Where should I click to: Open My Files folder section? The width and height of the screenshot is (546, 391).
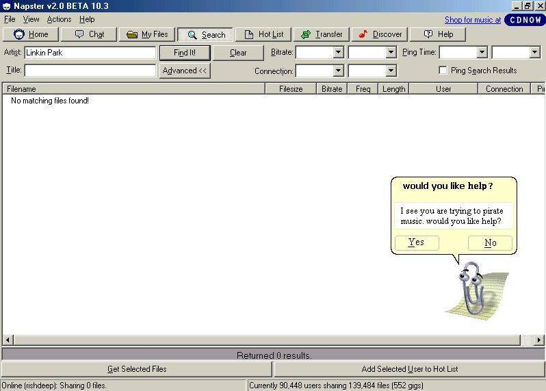146,34
